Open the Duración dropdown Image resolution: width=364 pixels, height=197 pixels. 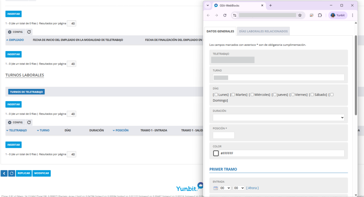coord(278,118)
